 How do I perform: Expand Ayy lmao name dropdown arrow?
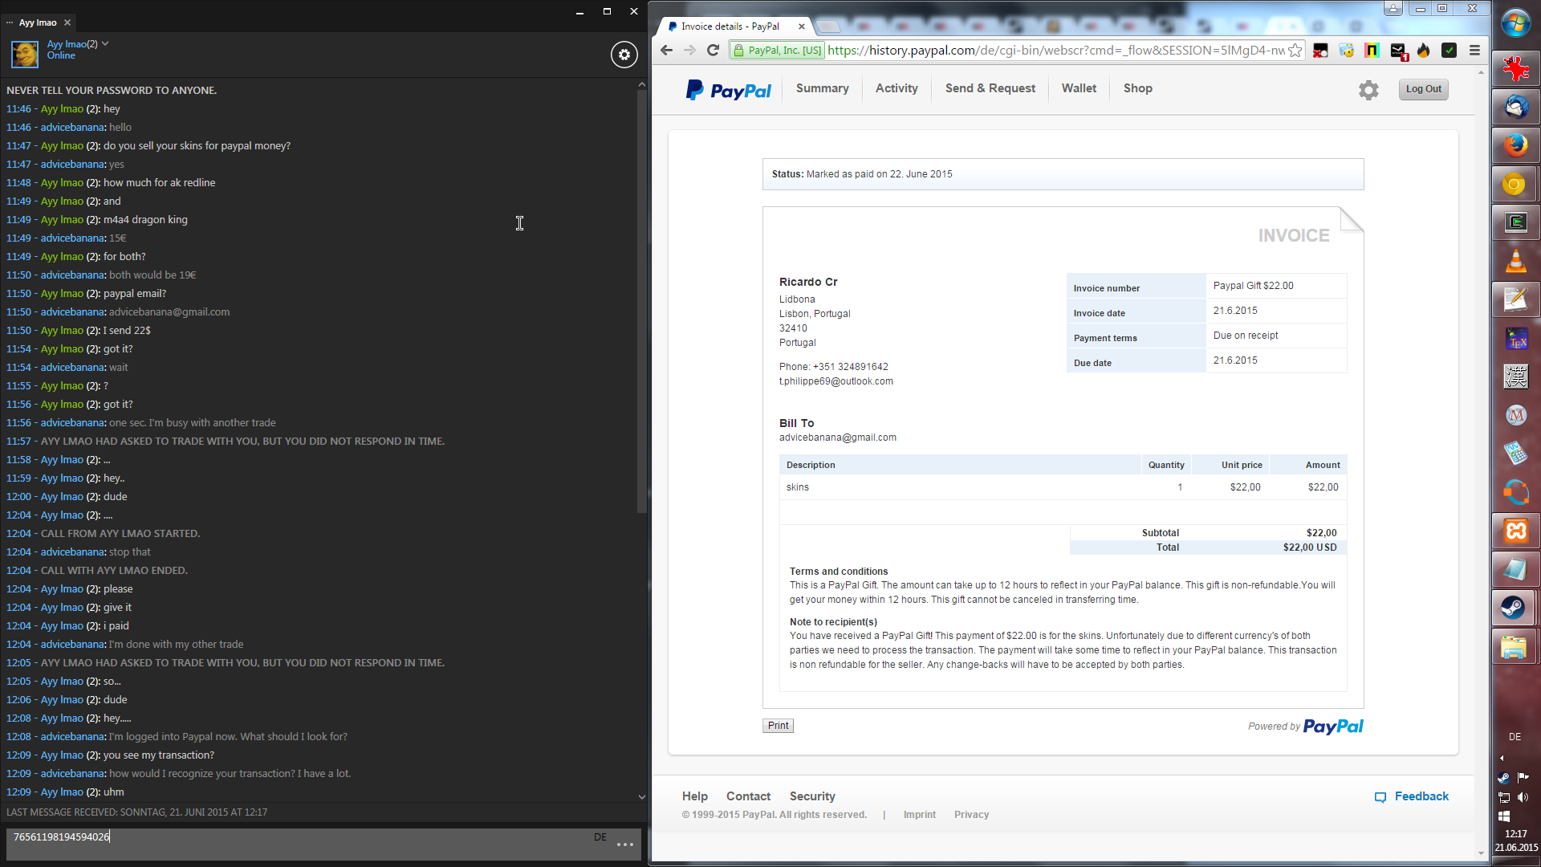tap(105, 44)
